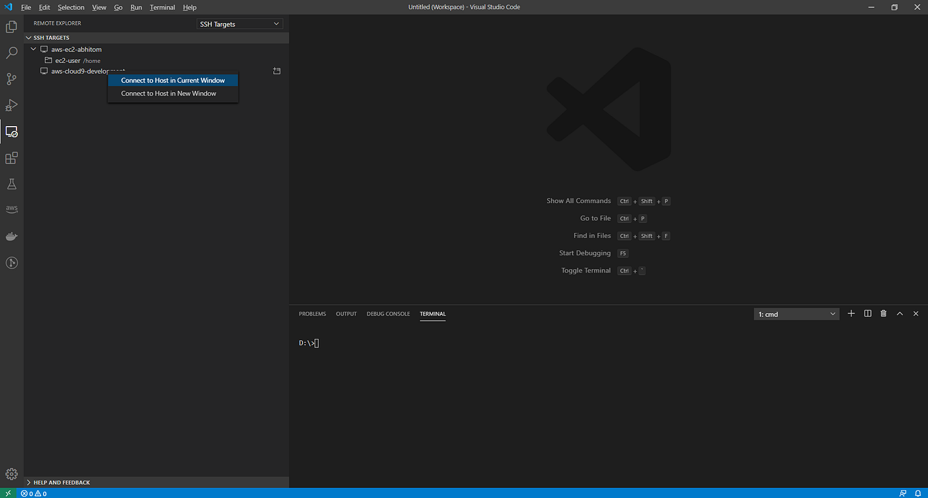Create a new terminal with the plus icon

coord(851,314)
